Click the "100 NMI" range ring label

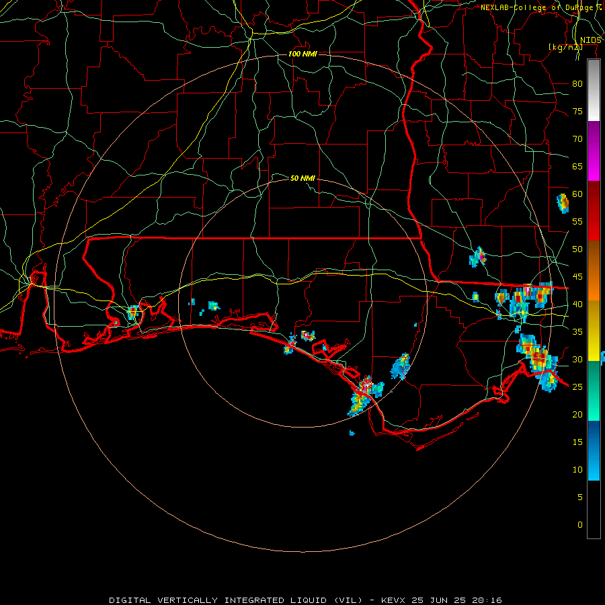(x=302, y=54)
